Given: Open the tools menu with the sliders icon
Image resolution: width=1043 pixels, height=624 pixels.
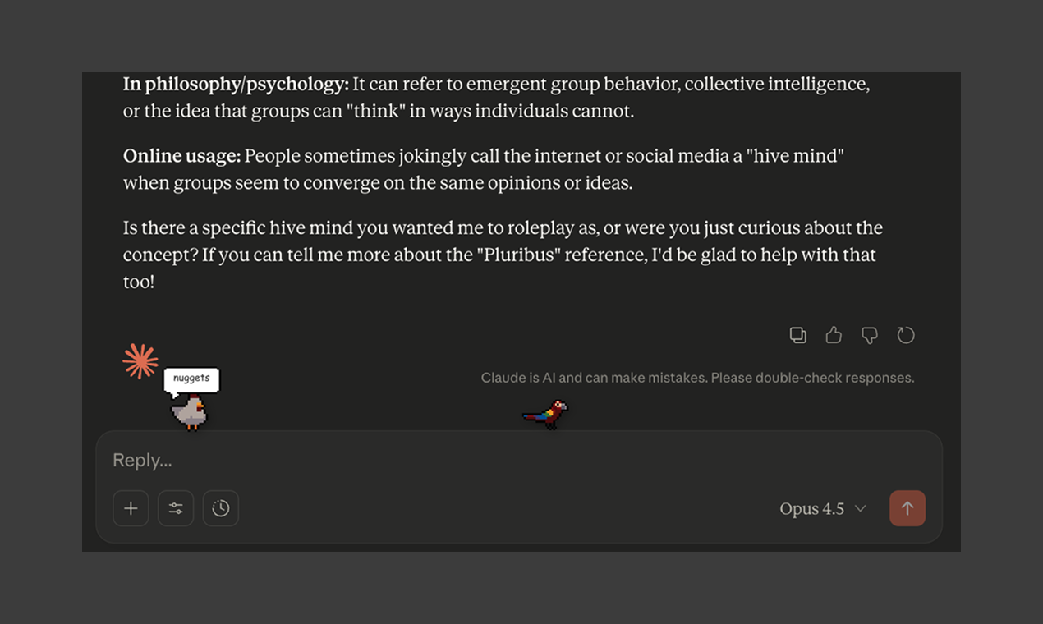Looking at the screenshot, I should (176, 507).
